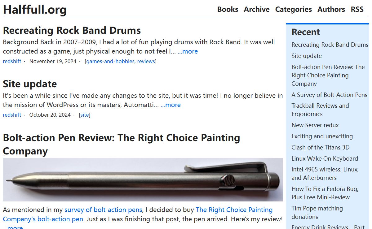Open Clash of the Titans 3D in sidebar

coord(320,147)
